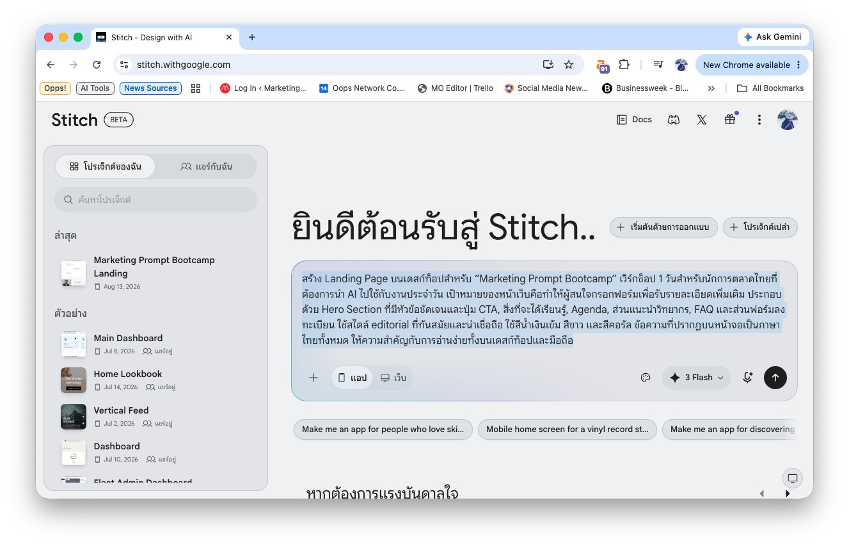Open Stitch's three-dot more options menu
The height and width of the screenshot is (546, 849).
click(x=759, y=120)
